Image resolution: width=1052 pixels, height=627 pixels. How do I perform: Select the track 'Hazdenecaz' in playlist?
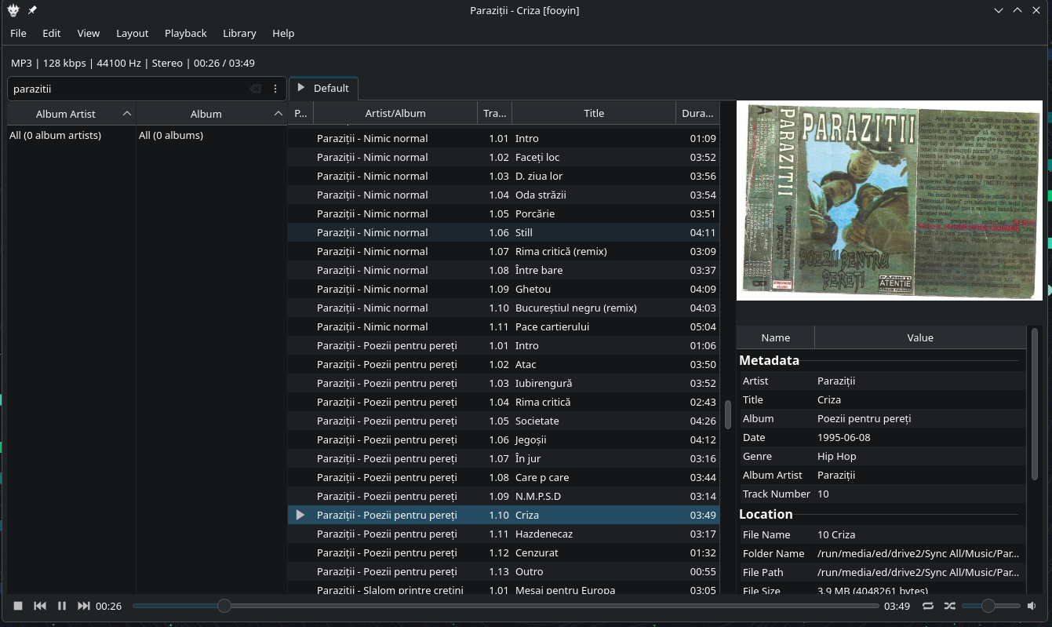pos(544,534)
